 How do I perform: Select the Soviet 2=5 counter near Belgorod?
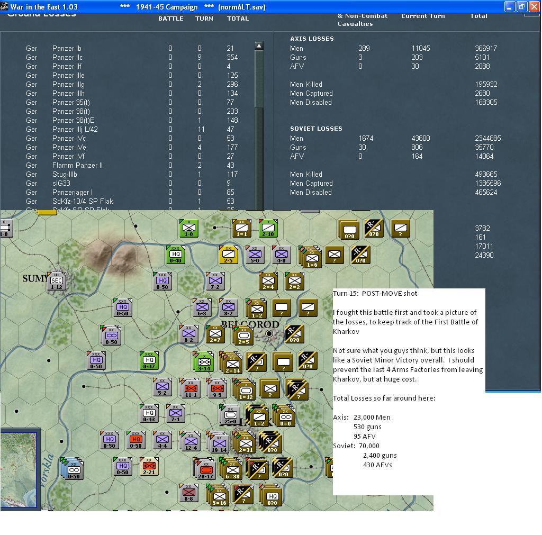[243, 336]
